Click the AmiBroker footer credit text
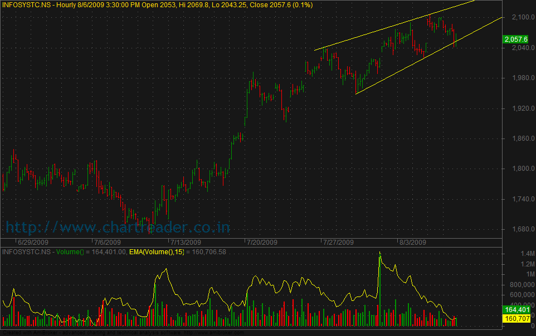 [x=123, y=333]
